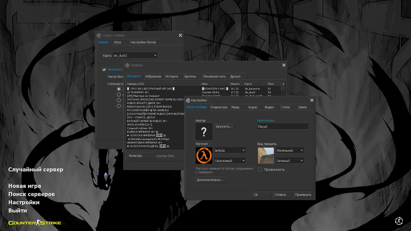
Task: Click the Counter-Strike logo at bottom left
Action: tap(35, 223)
